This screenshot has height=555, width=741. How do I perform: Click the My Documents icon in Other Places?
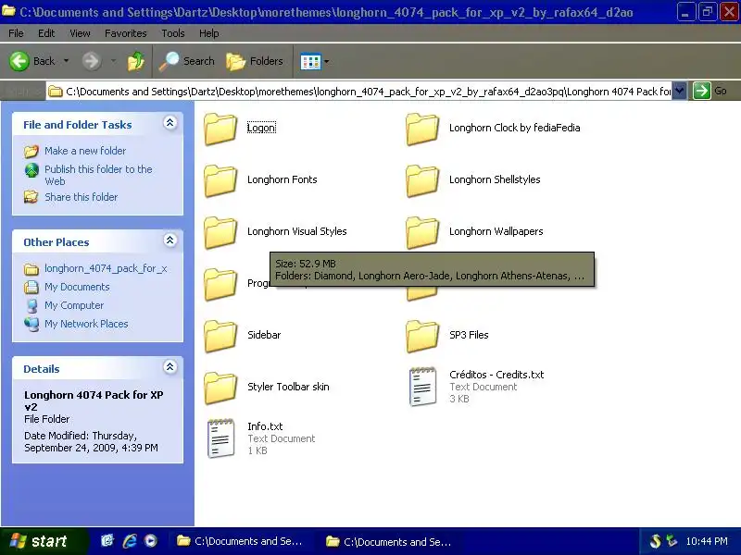pos(31,287)
